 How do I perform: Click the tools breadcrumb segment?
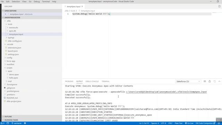73,11
